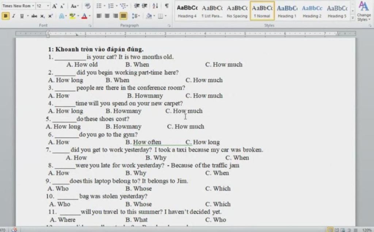Expand numbering library dropdown arrow
The image size is (374, 232).
[117, 6]
